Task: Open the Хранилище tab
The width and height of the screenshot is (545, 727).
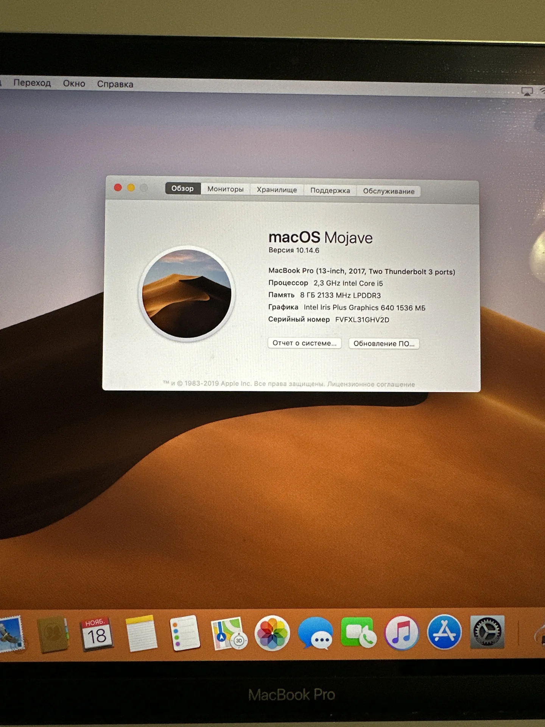Action: coord(277,190)
